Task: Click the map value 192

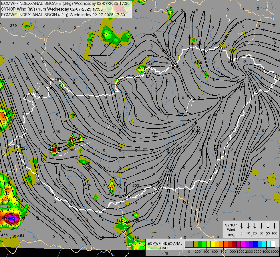Action: coord(120,220)
